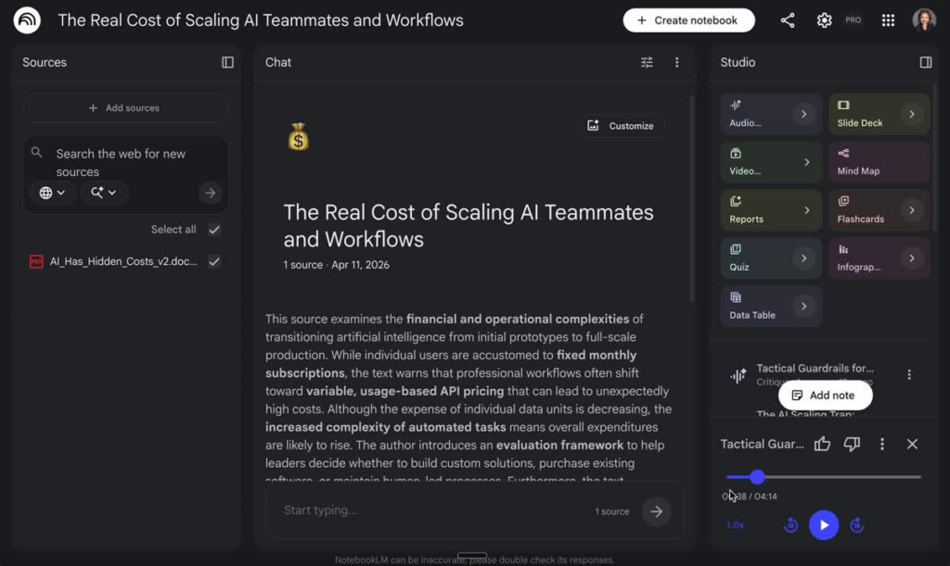Screen dimensions: 950x566
Task: Skip audio forward ten seconds
Action: coord(856,525)
